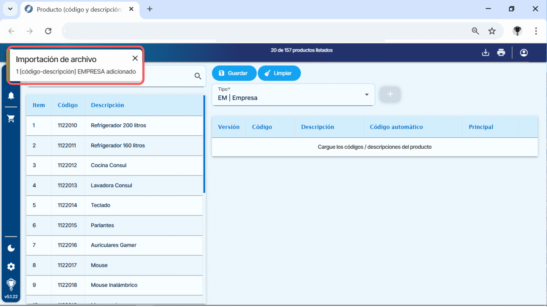Click the print icon in header

(501, 52)
